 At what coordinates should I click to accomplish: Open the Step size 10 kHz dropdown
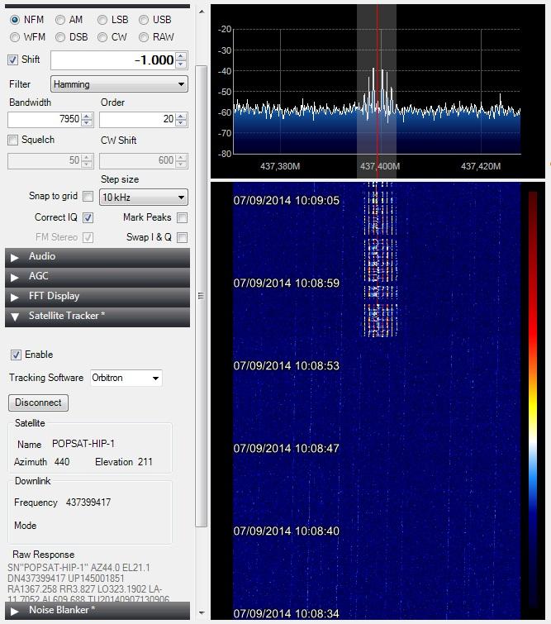pos(143,198)
